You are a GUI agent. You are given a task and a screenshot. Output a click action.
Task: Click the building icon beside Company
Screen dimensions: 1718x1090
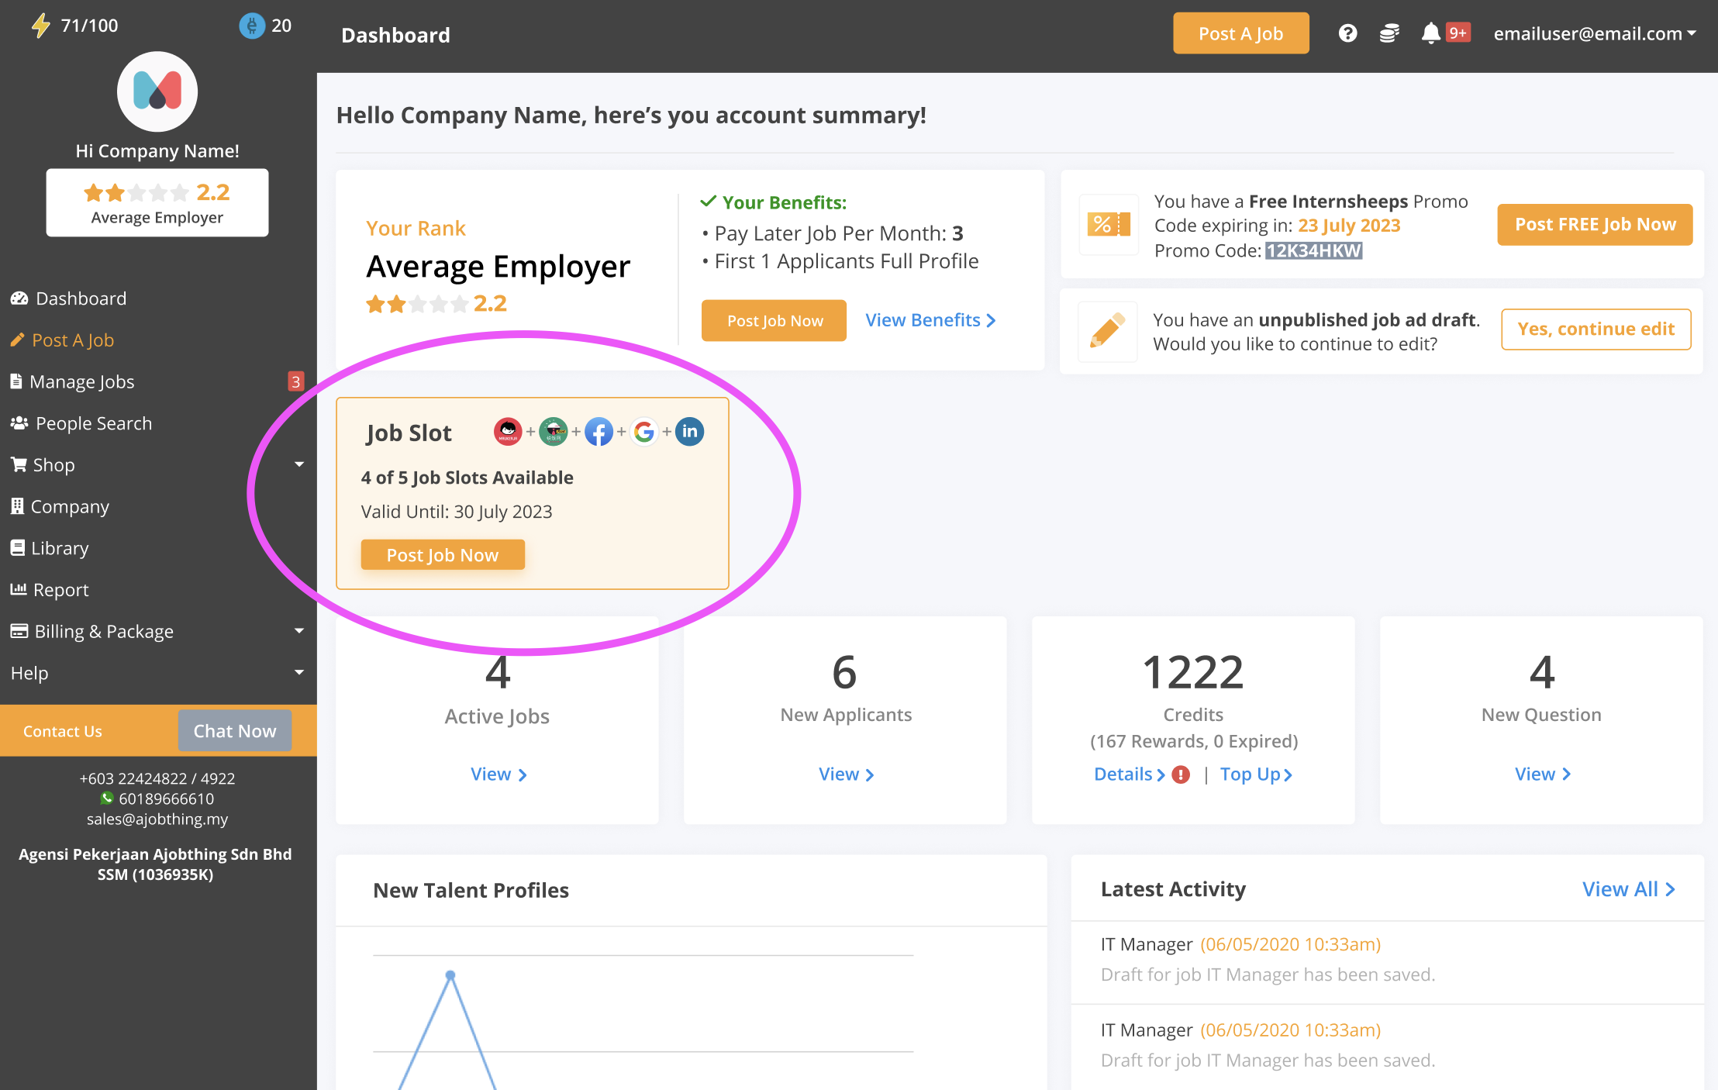point(17,506)
